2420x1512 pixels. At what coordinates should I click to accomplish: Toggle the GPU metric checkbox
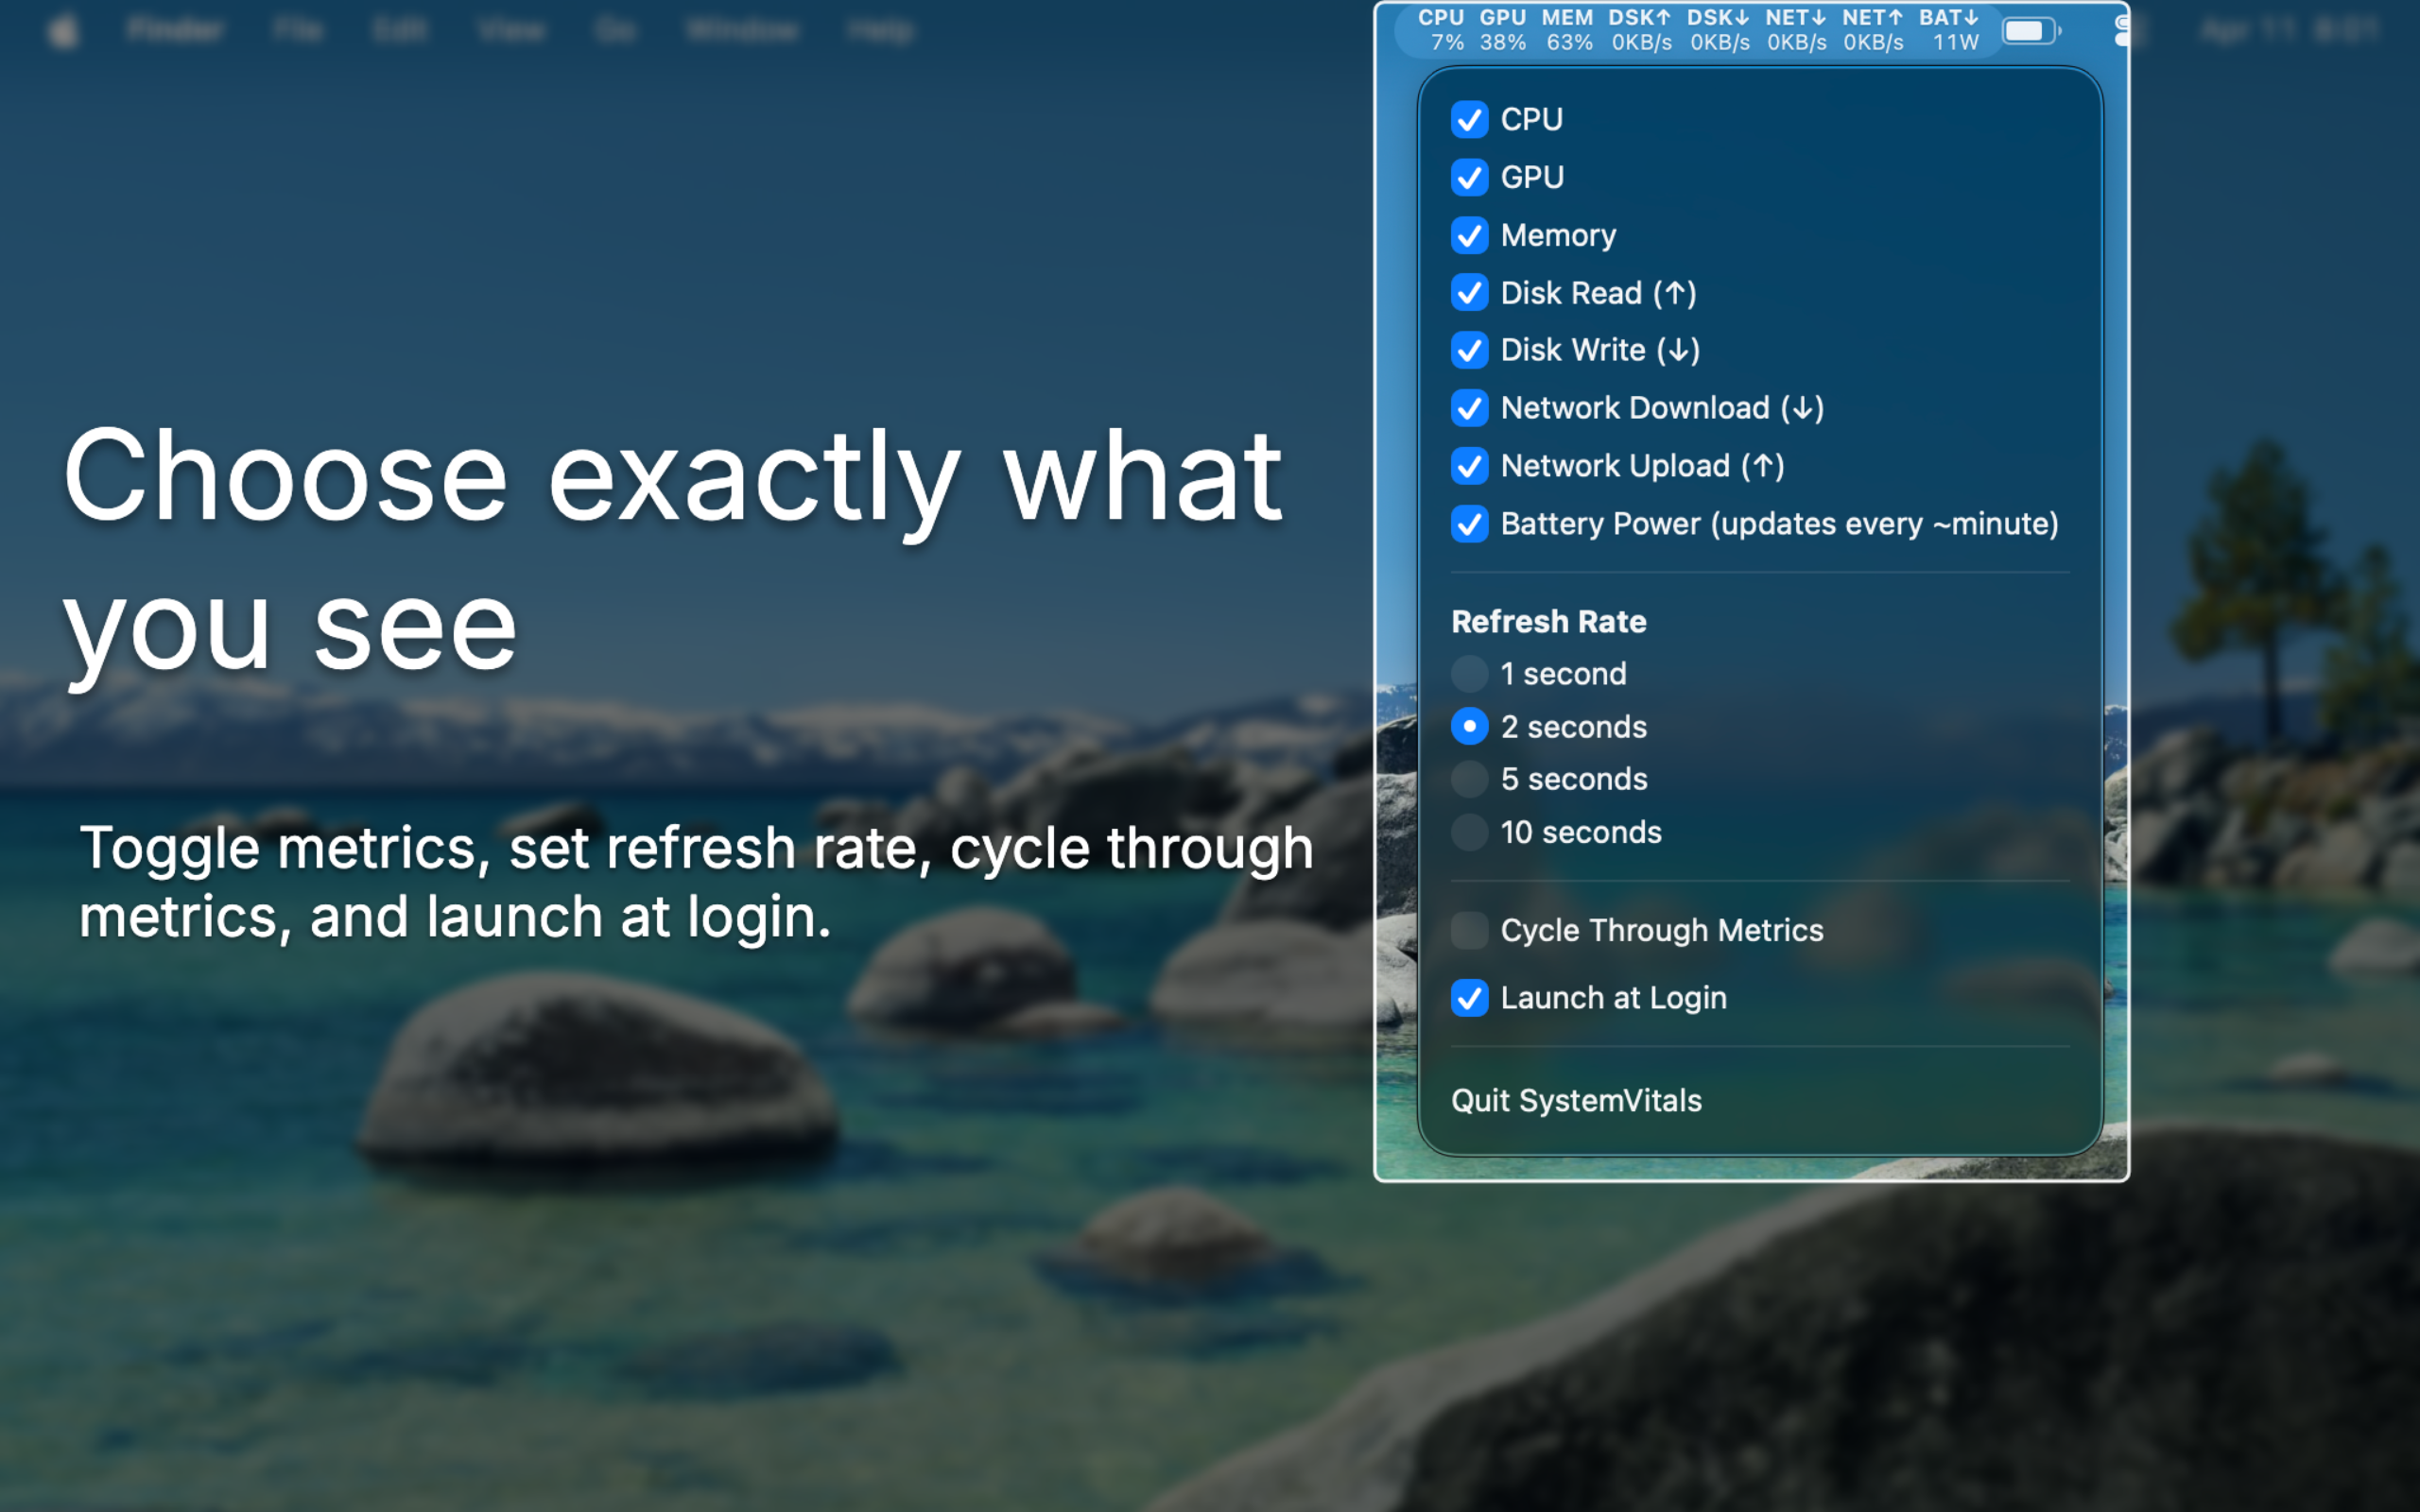pos(1469,178)
